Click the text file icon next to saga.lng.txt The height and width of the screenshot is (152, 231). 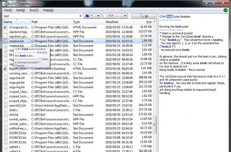click(x=6, y=87)
